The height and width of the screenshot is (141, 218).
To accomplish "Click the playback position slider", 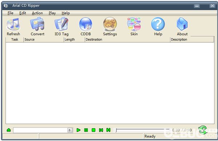I will point(142,130).
